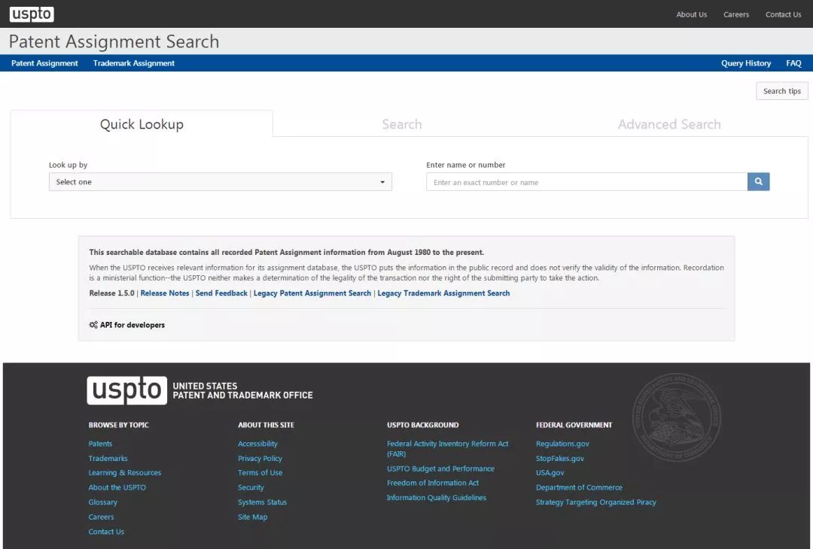Open API for developers
The width and height of the screenshot is (813, 549).
[x=132, y=325]
